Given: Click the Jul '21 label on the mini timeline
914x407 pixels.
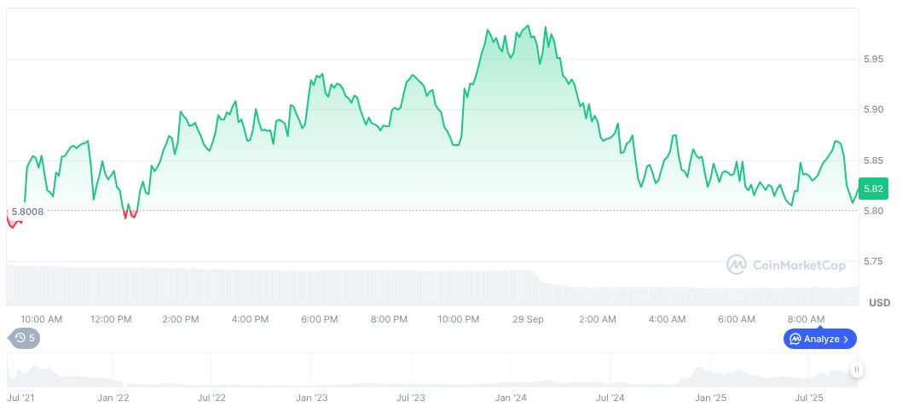Looking at the screenshot, I should pyautogui.click(x=20, y=398).
